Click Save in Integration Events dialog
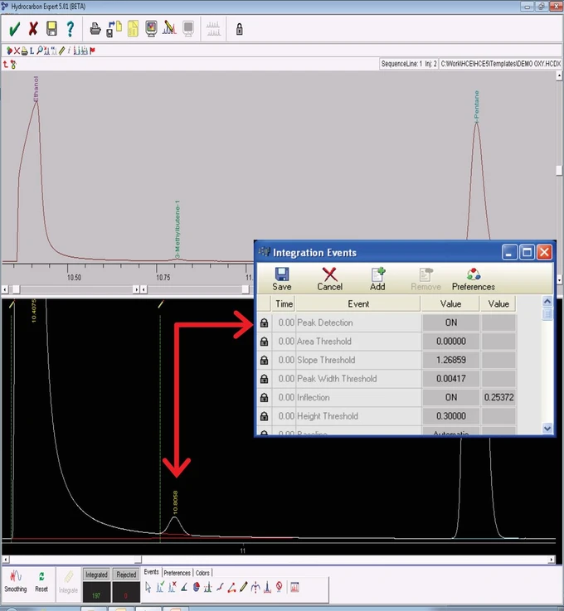Screen dimensions: 564x611 [282, 279]
